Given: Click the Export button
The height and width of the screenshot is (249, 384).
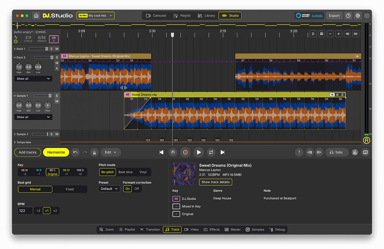Looking at the screenshot, I should [334, 15].
